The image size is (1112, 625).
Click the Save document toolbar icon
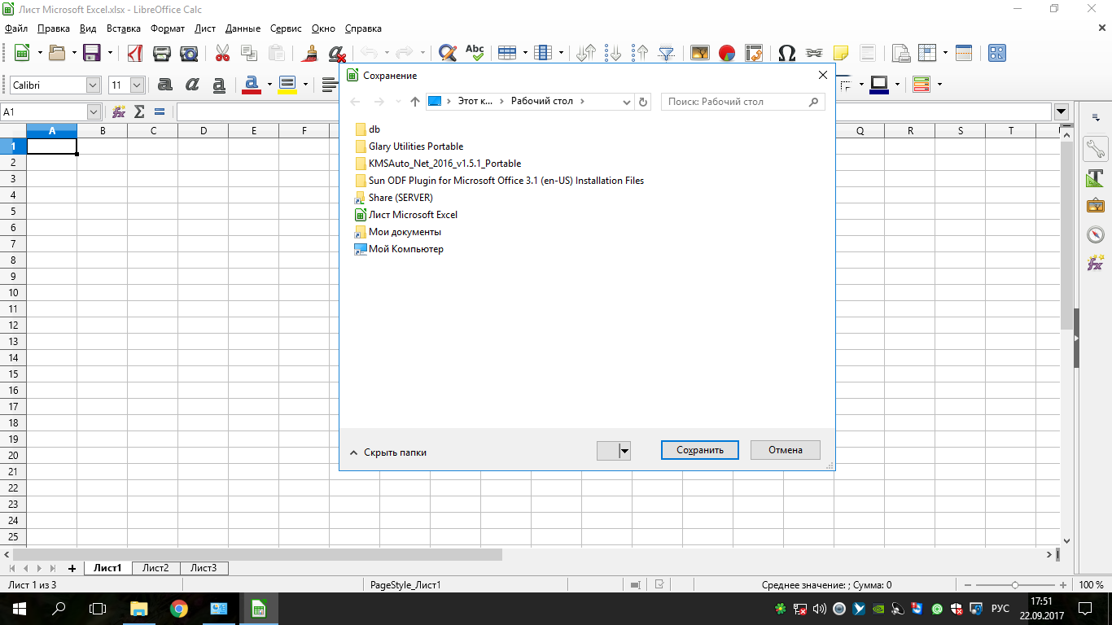pos(91,53)
